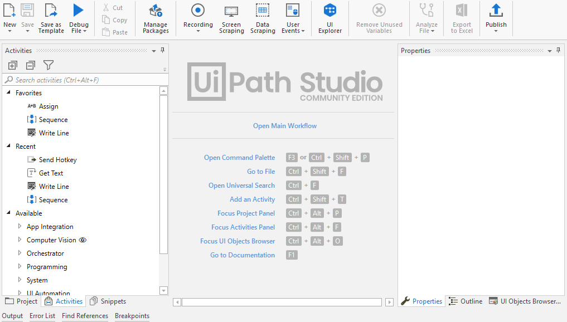Expand the Orchestrator category
Screen dimensions: 567x322
coord(20,253)
